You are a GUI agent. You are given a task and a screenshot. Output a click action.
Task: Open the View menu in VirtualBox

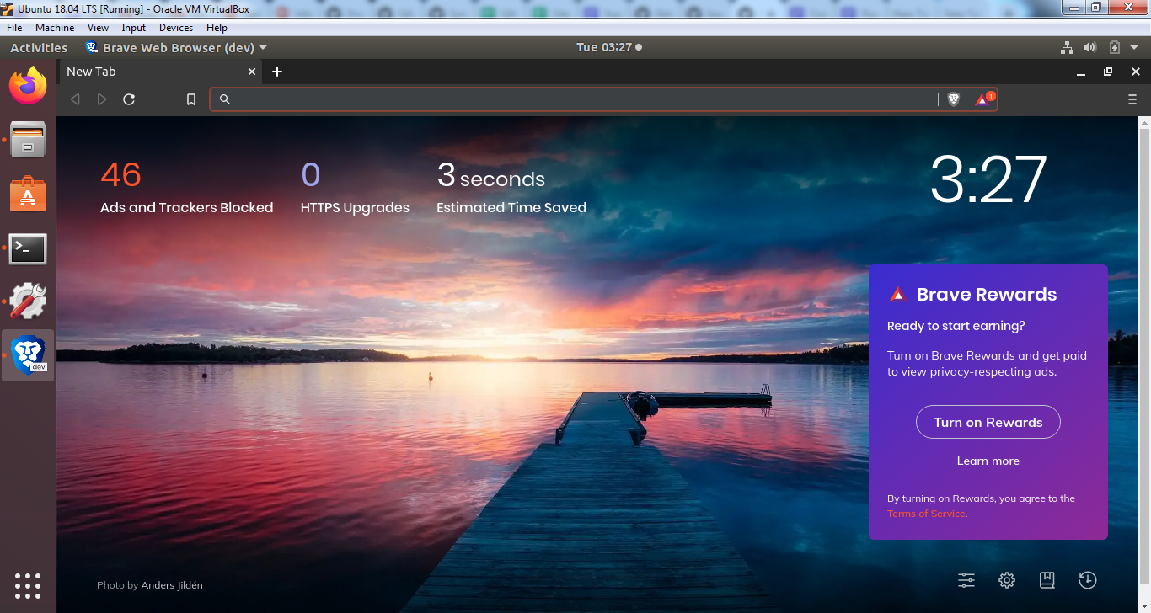[98, 28]
